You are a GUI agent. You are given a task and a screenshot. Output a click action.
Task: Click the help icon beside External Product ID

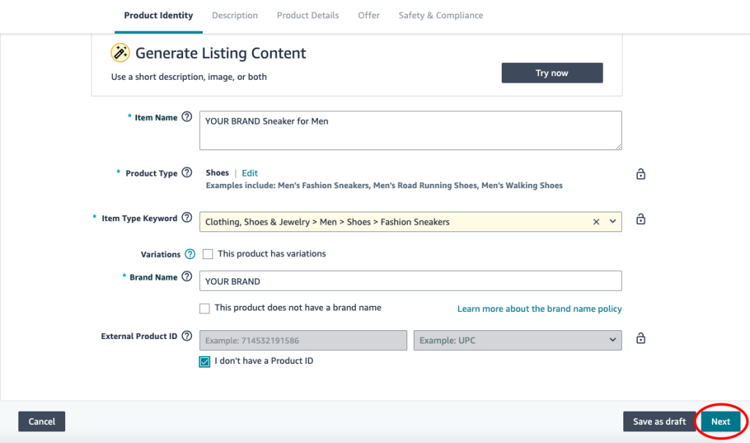click(x=187, y=337)
